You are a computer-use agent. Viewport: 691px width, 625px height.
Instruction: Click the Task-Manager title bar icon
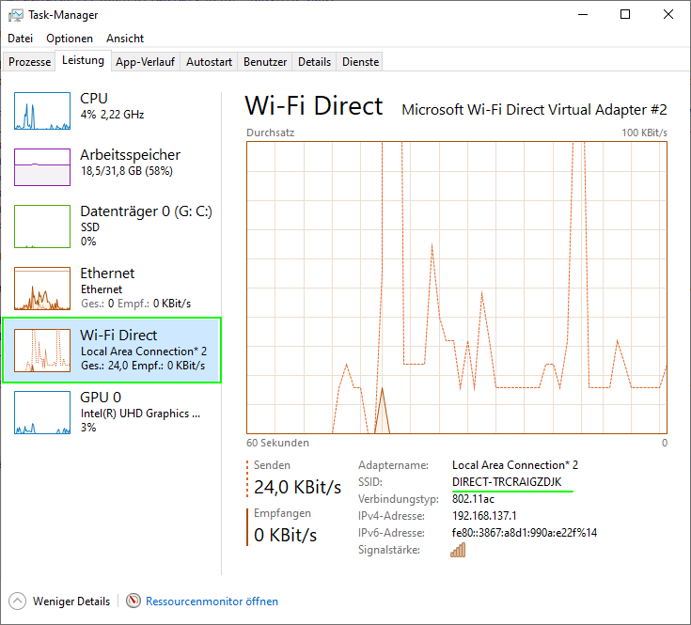click(x=16, y=15)
